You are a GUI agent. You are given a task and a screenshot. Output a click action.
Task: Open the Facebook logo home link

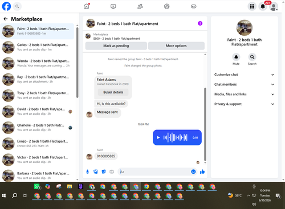(6, 6)
